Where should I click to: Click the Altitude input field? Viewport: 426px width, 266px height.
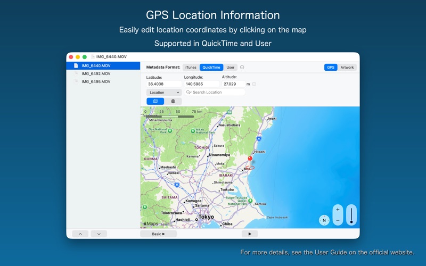[x=233, y=84]
